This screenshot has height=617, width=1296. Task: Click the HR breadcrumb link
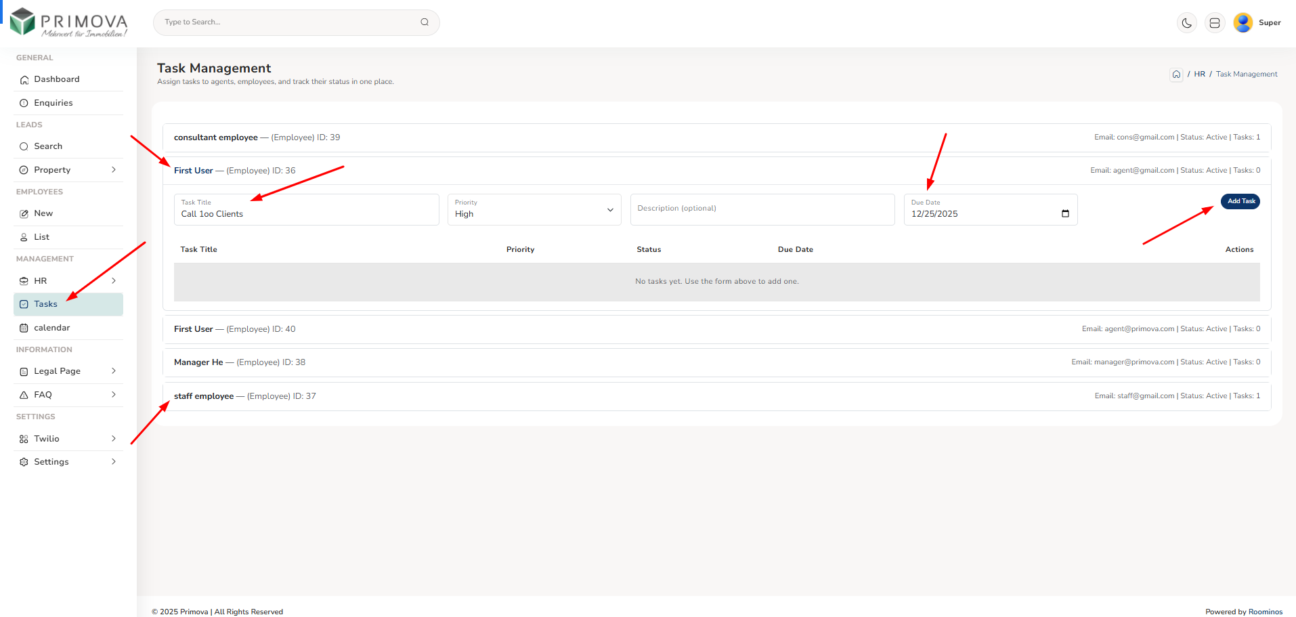pyautogui.click(x=1199, y=75)
